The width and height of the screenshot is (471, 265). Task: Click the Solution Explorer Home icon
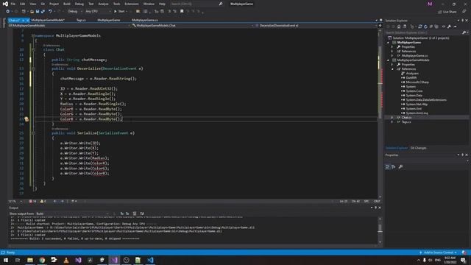coord(399,26)
